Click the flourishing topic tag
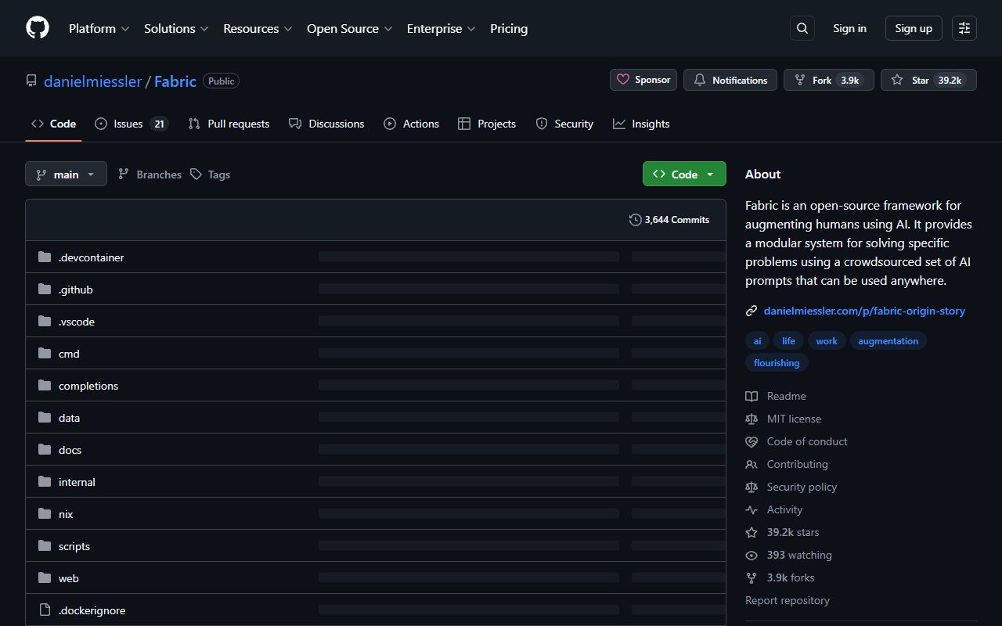Screen dimensions: 1002x626 click(x=776, y=362)
